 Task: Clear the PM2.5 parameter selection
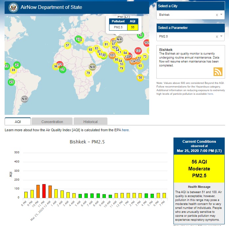pyautogui.click(x=217, y=37)
